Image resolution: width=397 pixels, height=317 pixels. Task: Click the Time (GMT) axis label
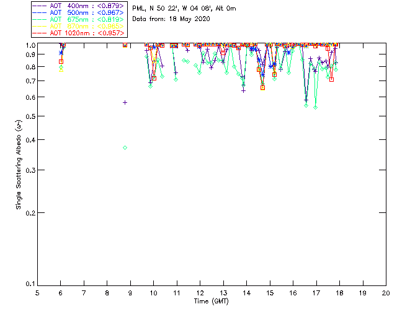pyautogui.click(x=212, y=301)
